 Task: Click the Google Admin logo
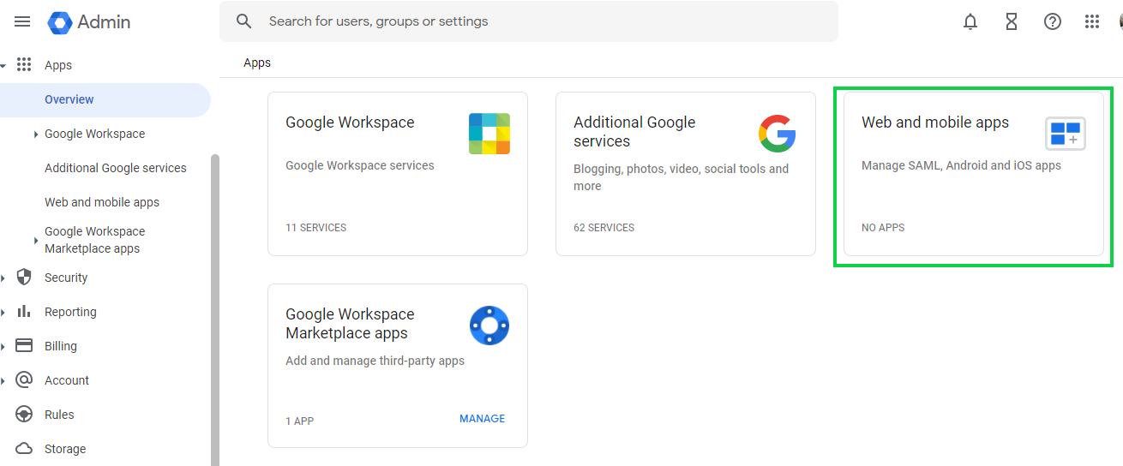[x=89, y=22]
